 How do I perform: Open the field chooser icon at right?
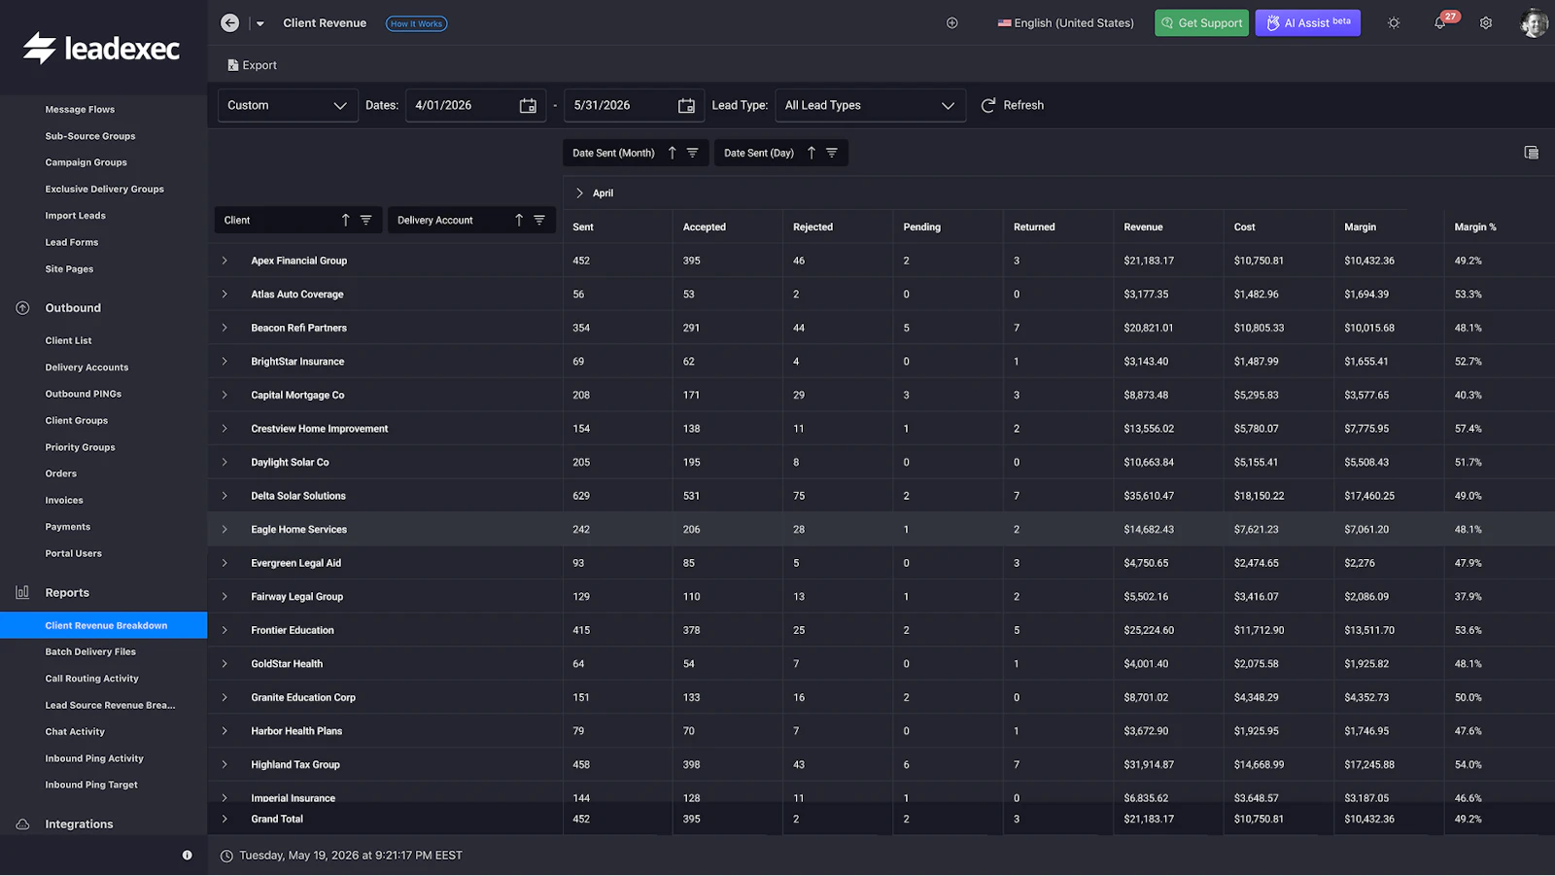click(1532, 153)
